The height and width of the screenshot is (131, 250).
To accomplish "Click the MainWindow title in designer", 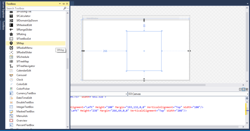I will 92,18.
